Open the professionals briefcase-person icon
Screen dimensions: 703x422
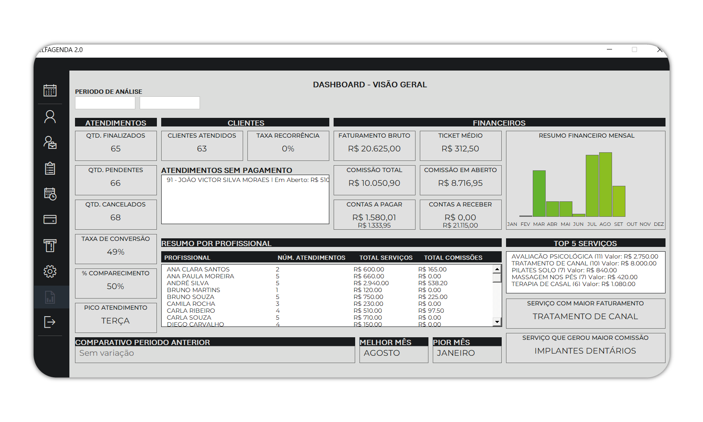[x=50, y=142]
